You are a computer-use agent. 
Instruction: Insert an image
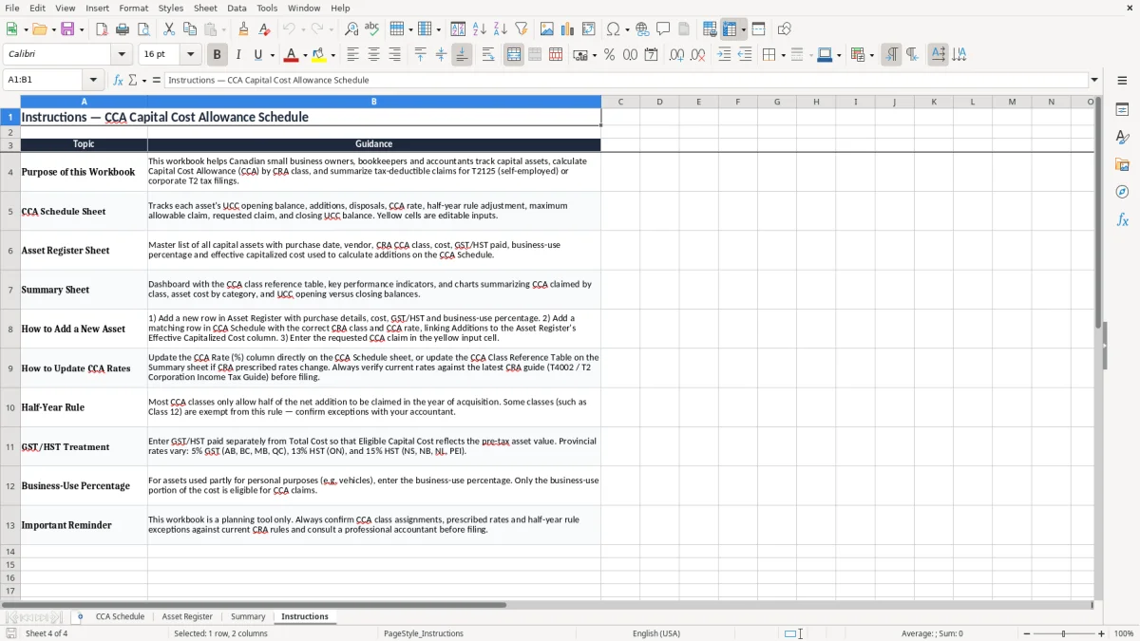tap(547, 29)
